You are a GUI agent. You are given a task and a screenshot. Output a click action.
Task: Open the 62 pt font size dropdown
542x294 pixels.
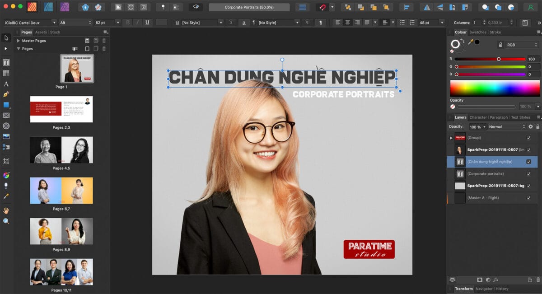[107, 23]
